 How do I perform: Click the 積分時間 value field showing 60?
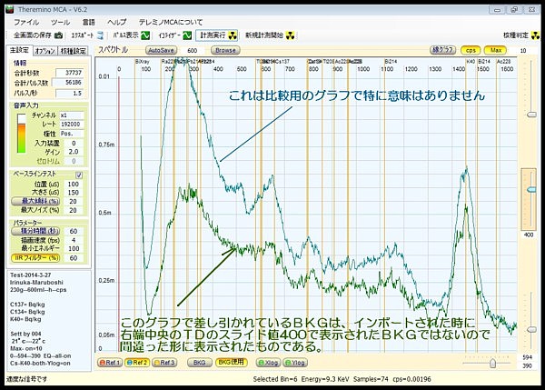pos(74,231)
